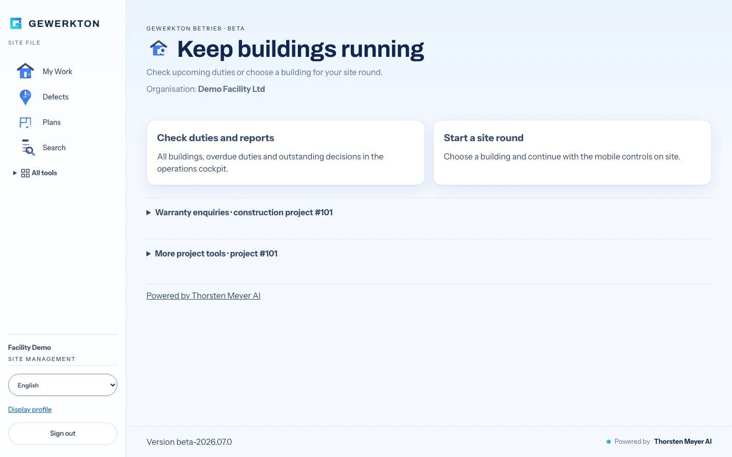
Task: Click the Gewerkton logo icon
Action: (16, 23)
